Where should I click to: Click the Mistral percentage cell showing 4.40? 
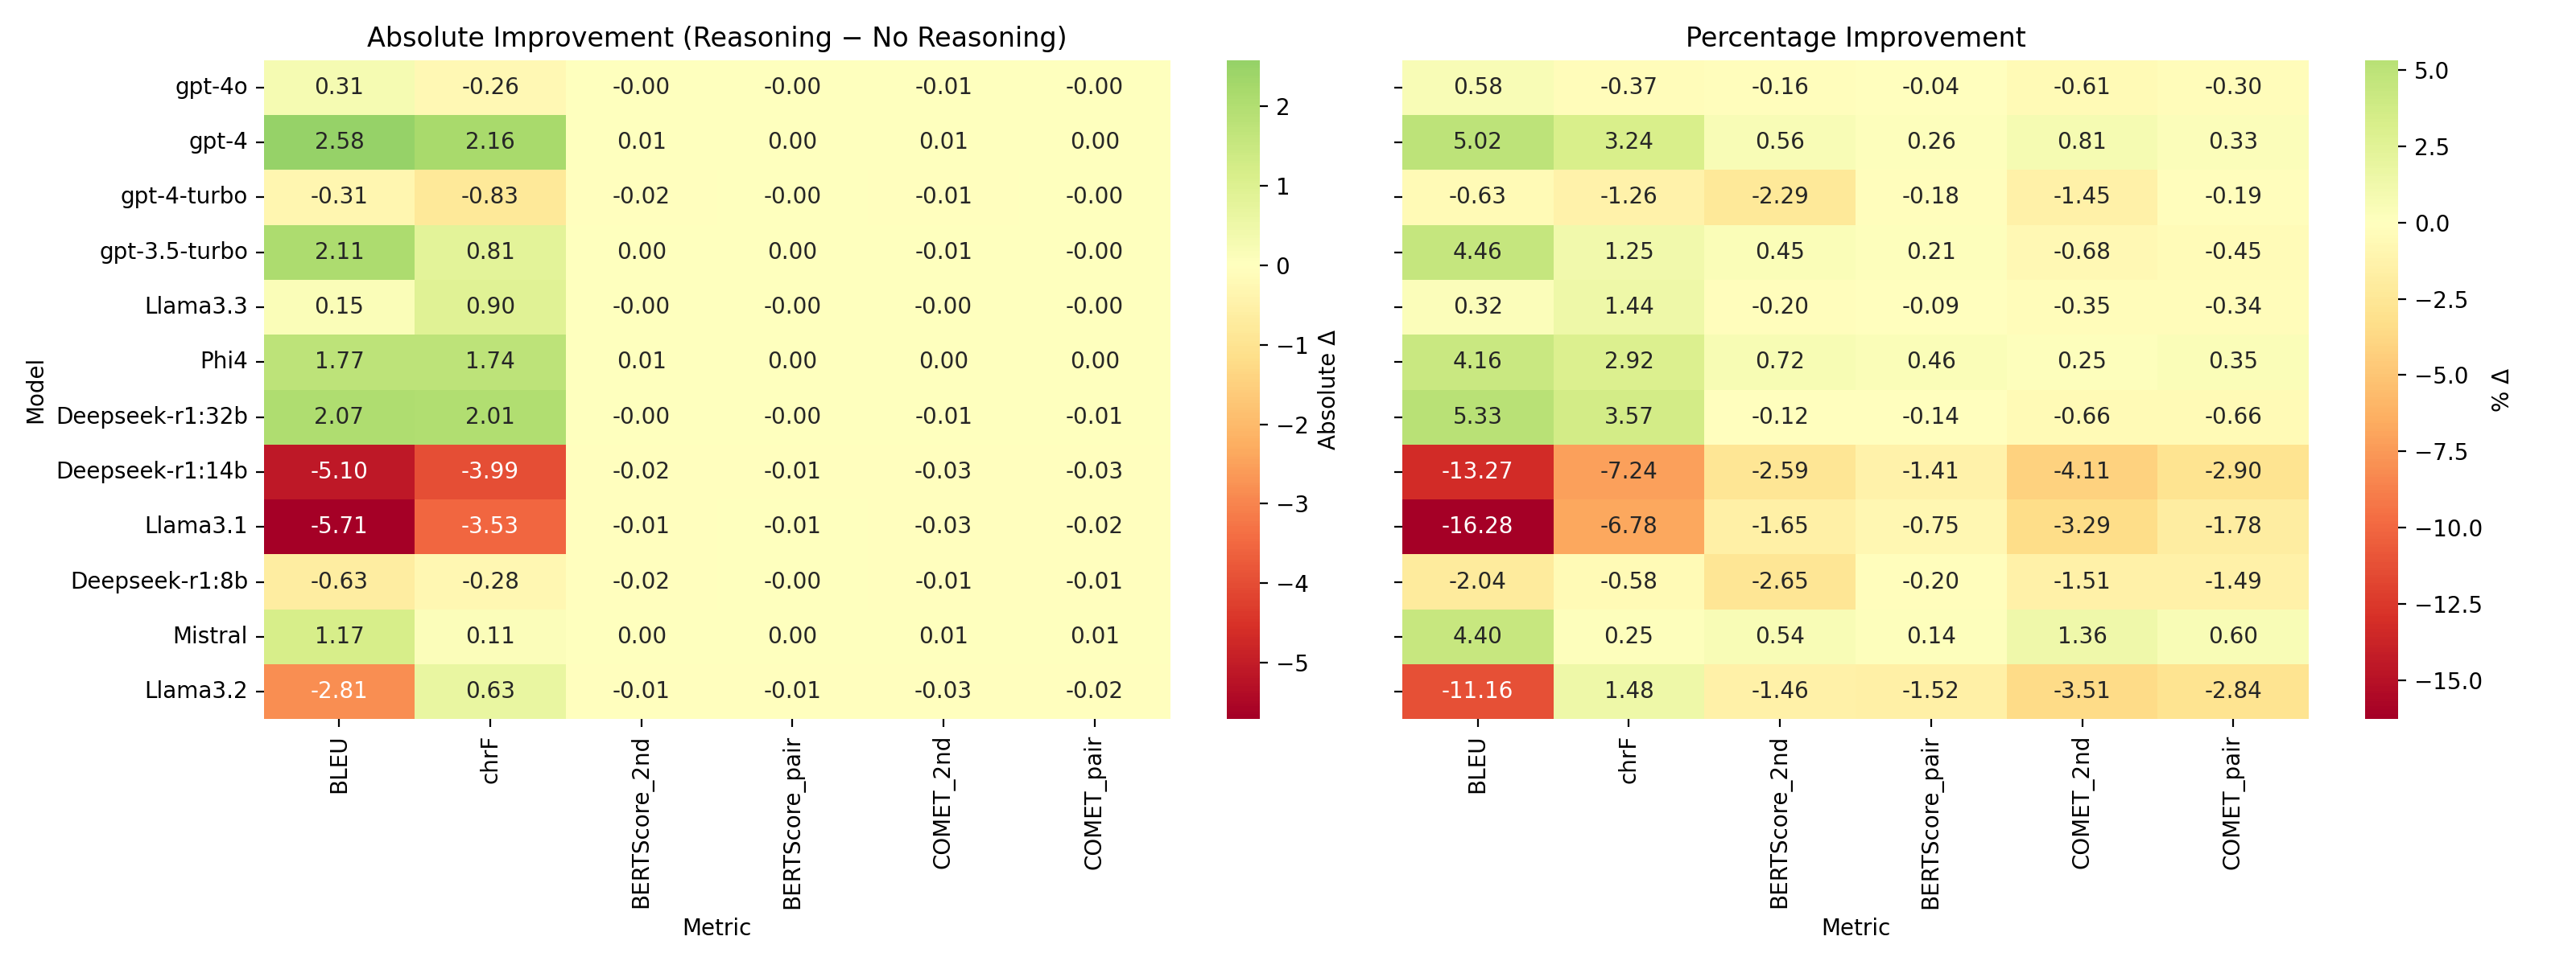point(1477,635)
